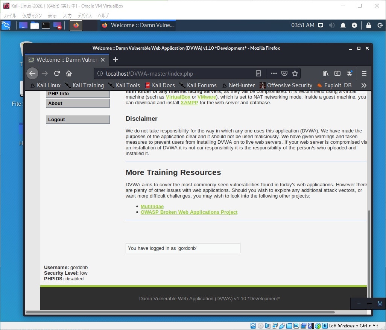Viewport: 386px width, 330px height.
Task: Toggle the notification bell in the panel
Action: click(x=343, y=25)
